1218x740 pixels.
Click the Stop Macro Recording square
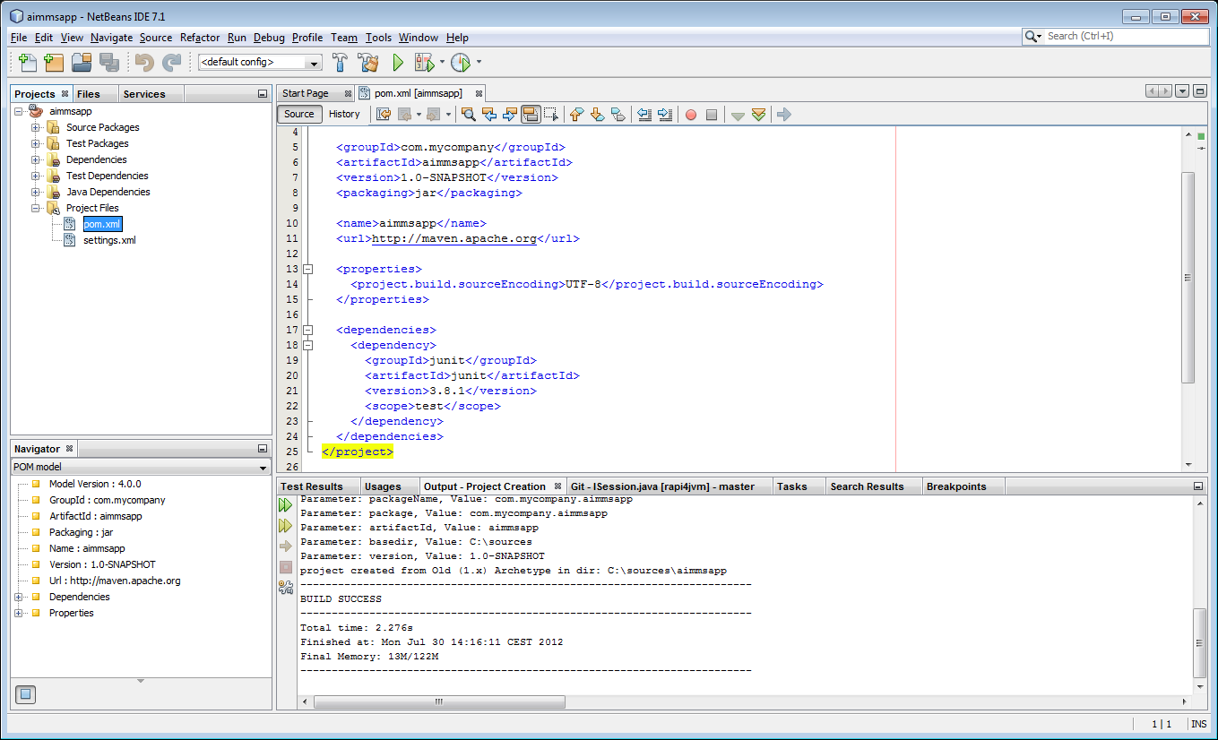click(x=712, y=115)
